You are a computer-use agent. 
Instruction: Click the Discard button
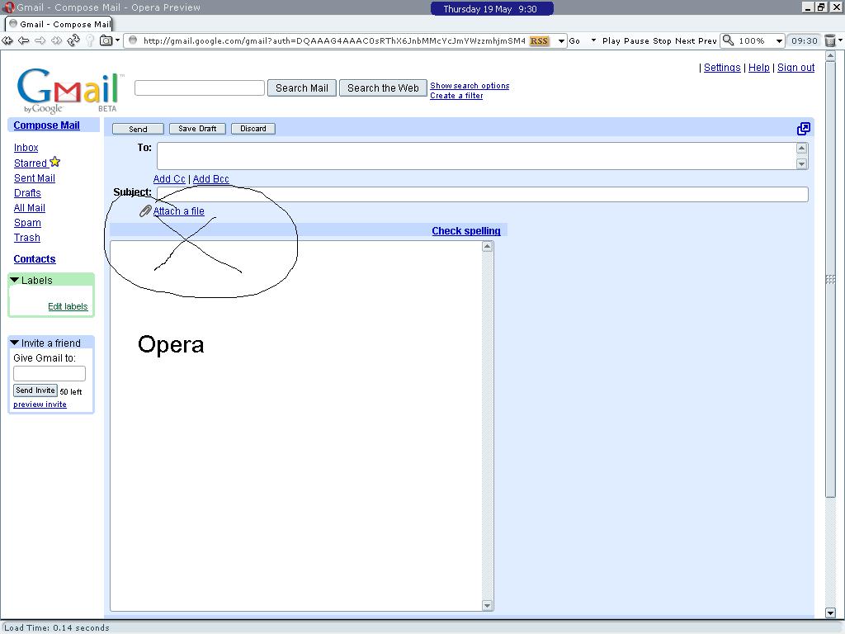click(x=253, y=129)
